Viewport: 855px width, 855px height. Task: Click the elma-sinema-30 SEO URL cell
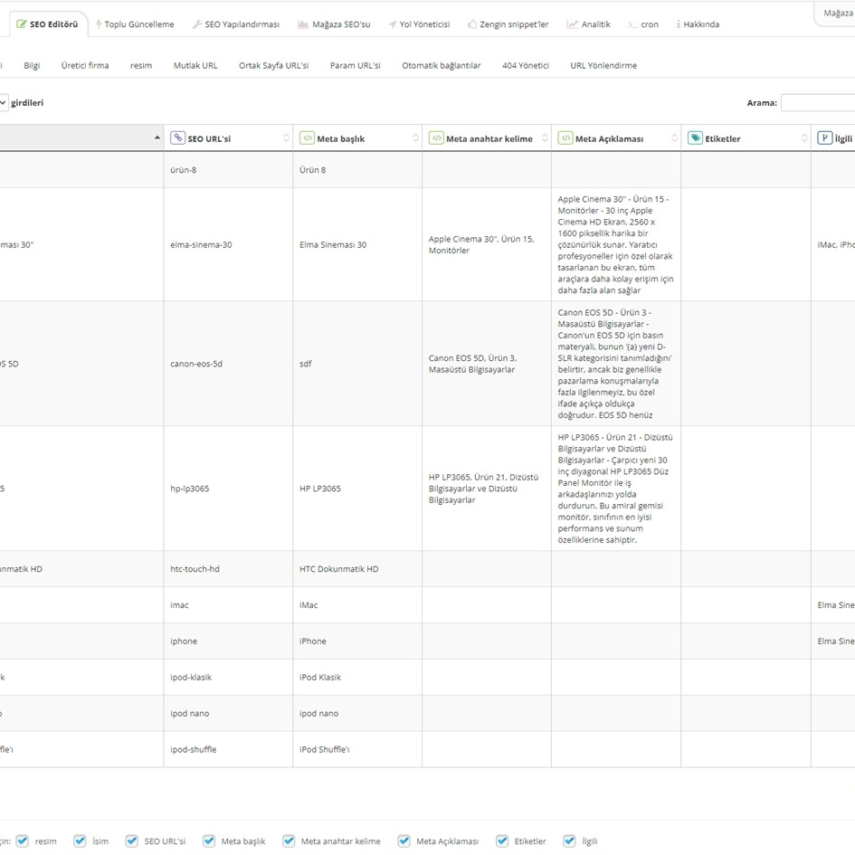pyautogui.click(x=228, y=245)
